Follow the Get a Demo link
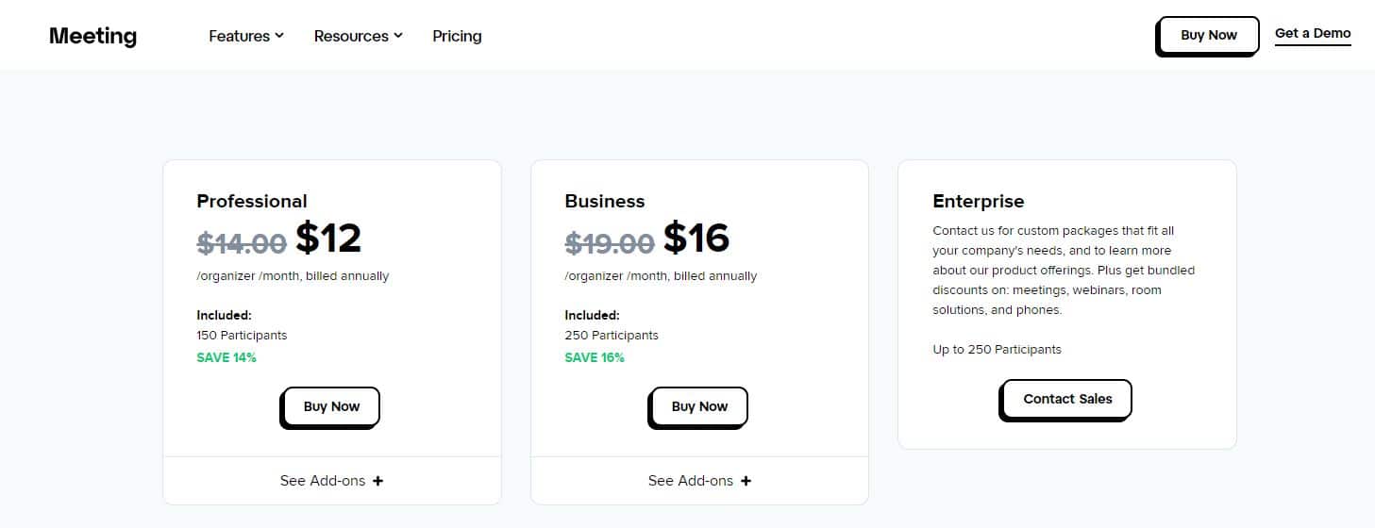Viewport: 1375px width, 528px height. [x=1313, y=33]
